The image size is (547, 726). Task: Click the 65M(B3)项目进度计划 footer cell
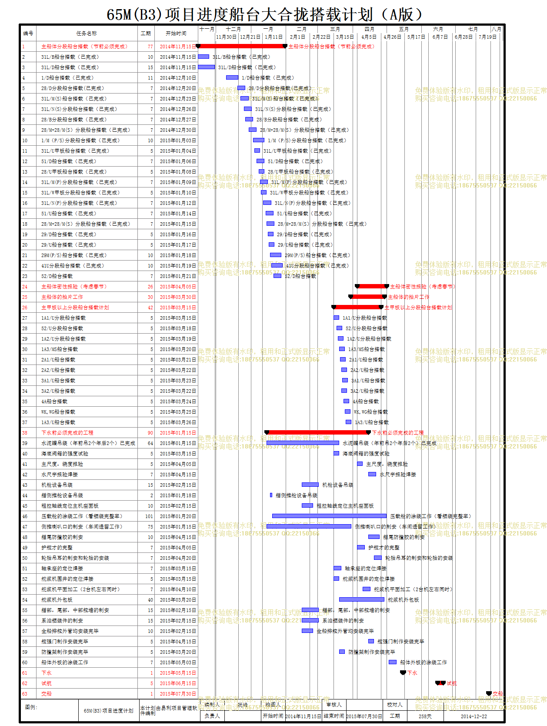pyautogui.click(x=109, y=711)
